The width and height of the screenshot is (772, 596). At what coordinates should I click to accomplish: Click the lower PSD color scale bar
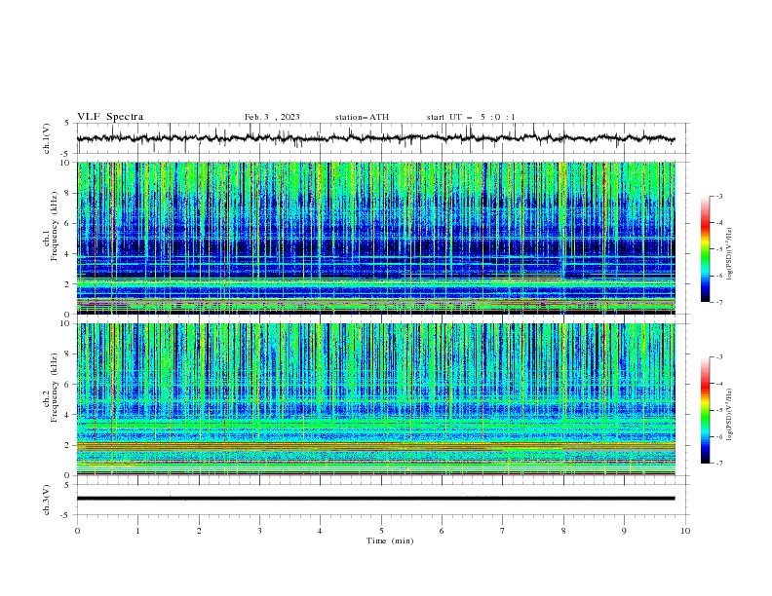[x=705, y=410]
